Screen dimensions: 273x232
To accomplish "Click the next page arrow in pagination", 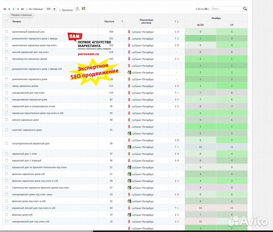I will [x=18, y=9].
